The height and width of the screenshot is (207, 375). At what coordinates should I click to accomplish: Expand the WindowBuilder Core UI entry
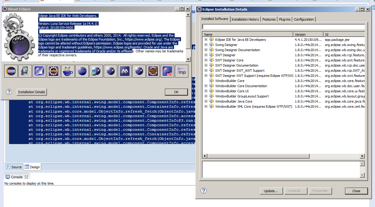206,91
